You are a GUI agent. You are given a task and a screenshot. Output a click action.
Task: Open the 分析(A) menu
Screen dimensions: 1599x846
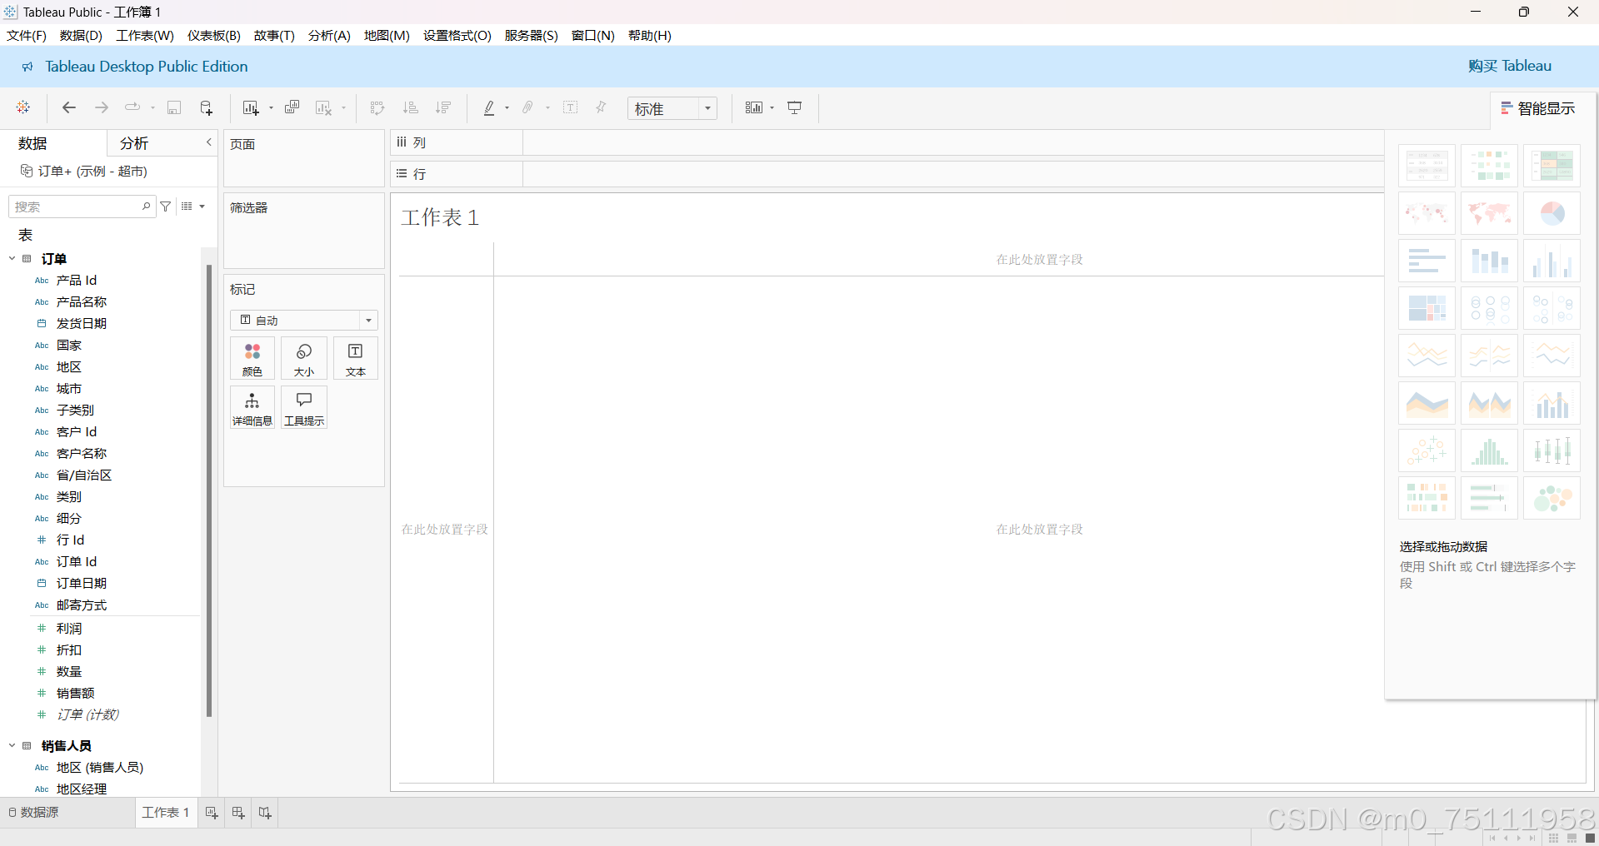(329, 36)
